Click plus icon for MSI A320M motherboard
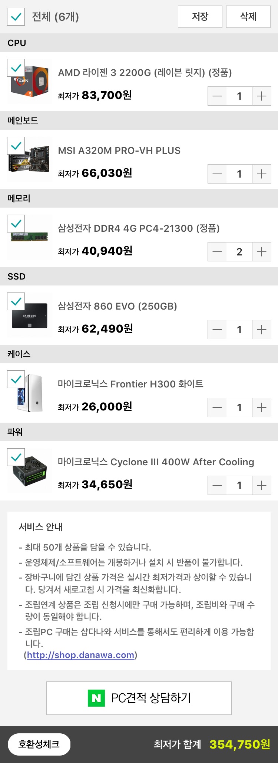This screenshot has height=763, width=278. (x=262, y=174)
